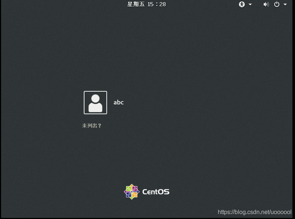Viewport: 295px width, 219px height.
Task: Choose the abc username label
Action: pos(118,102)
